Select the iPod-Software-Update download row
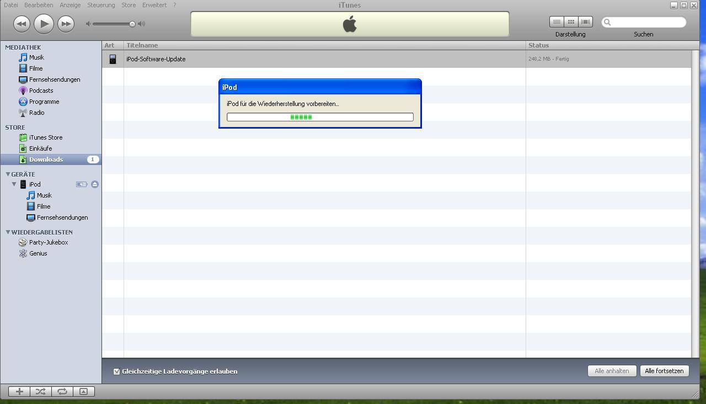The width and height of the screenshot is (706, 404). [397, 59]
